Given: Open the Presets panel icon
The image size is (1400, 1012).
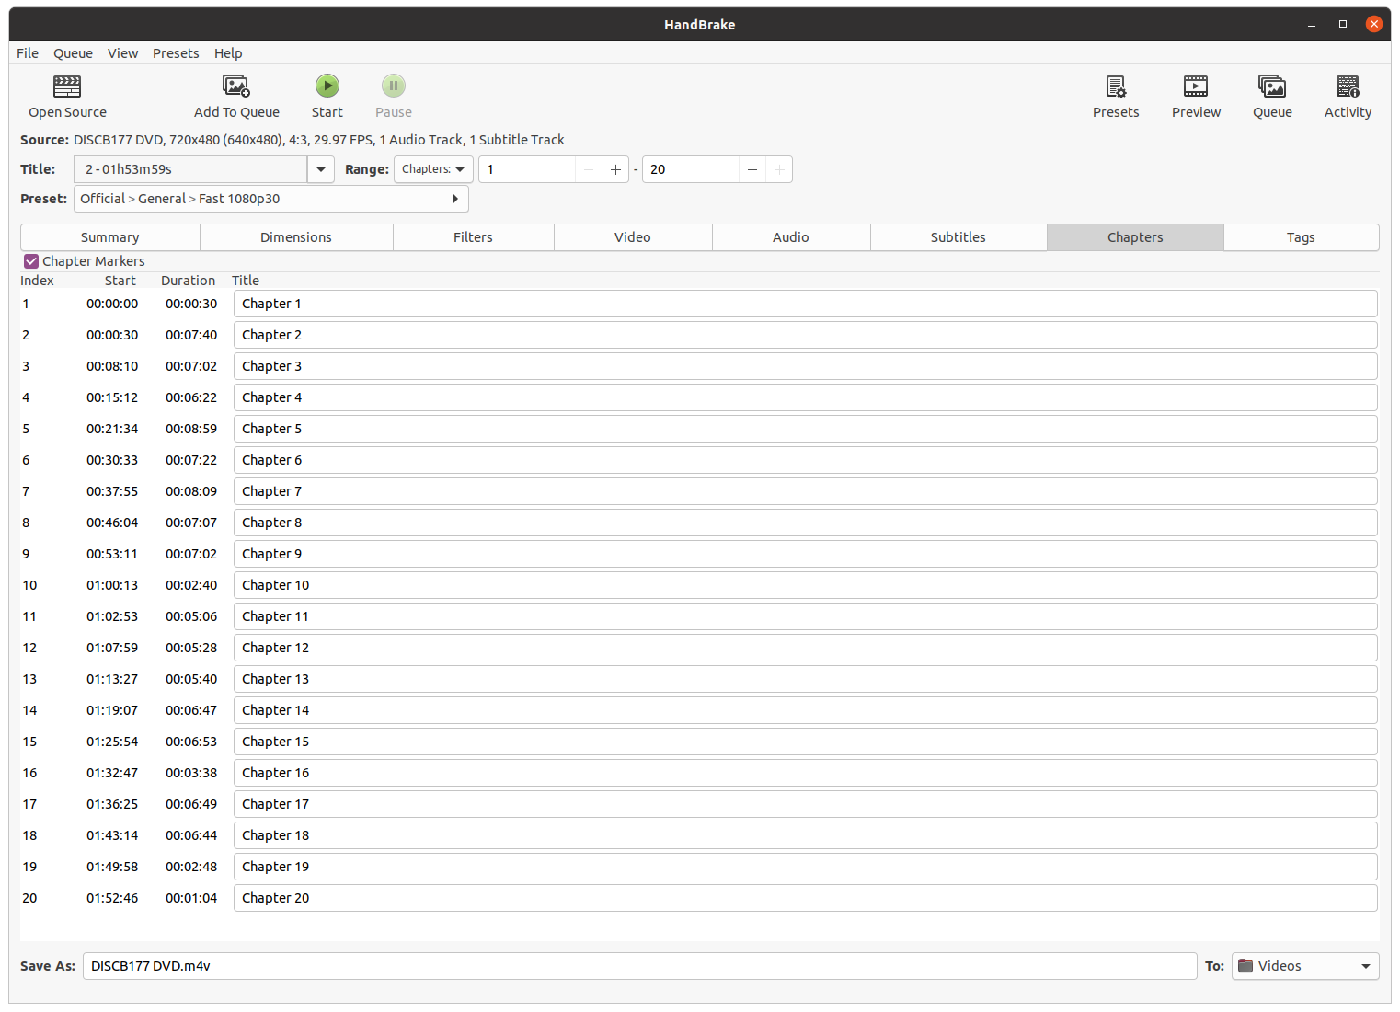Looking at the screenshot, I should point(1116,96).
